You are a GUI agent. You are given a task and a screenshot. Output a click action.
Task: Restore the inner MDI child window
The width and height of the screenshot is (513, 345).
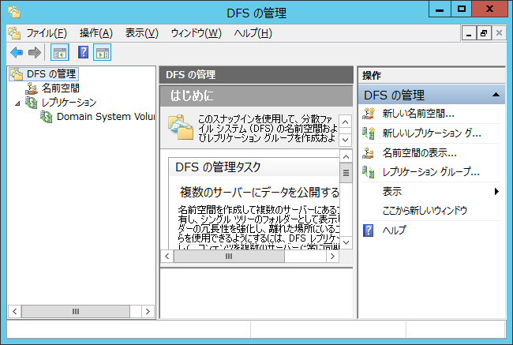tap(484, 33)
